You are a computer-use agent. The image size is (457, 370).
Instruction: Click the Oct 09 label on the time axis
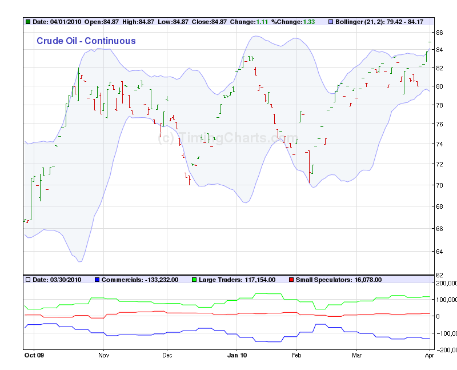point(34,355)
